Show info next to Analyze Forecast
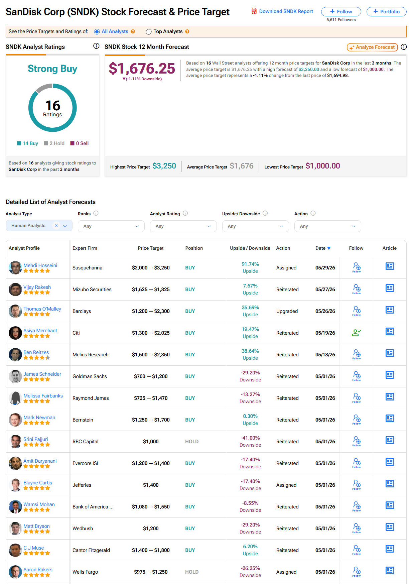The image size is (409, 584). [x=404, y=47]
